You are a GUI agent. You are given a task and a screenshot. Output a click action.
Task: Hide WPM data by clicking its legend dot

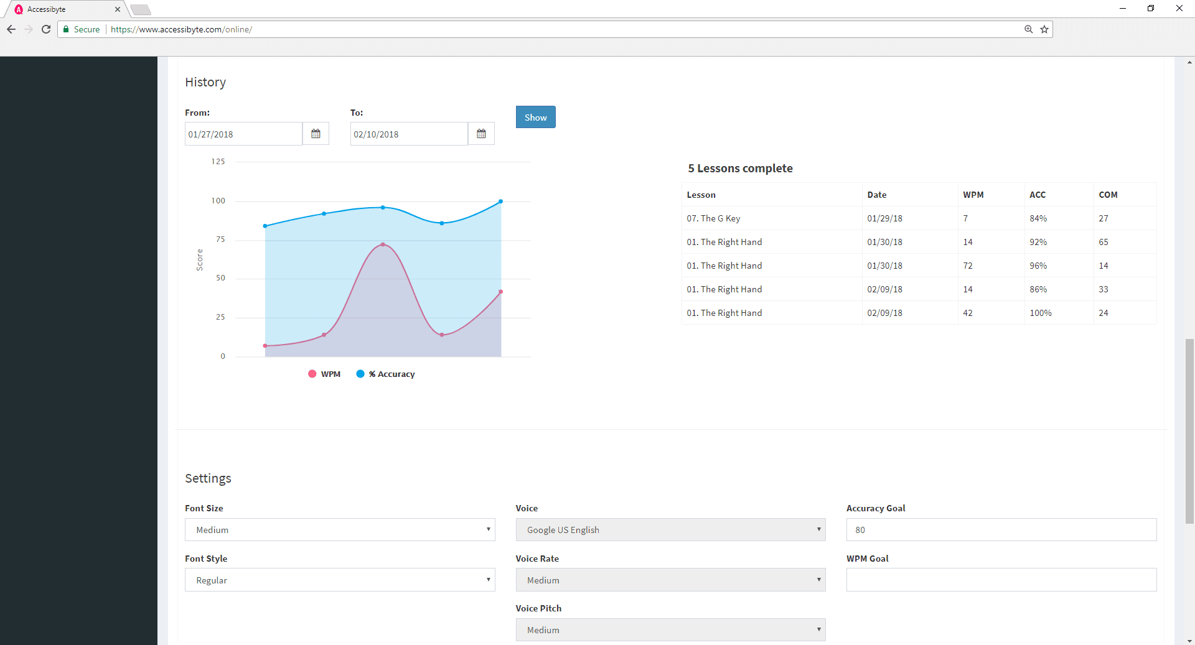[312, 374]
